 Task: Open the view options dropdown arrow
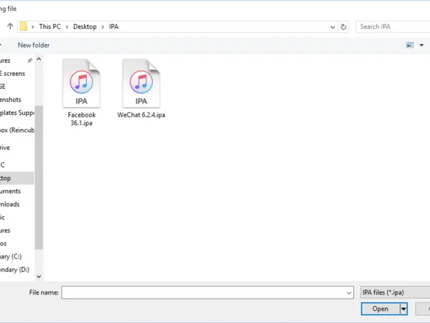(421, 45)
